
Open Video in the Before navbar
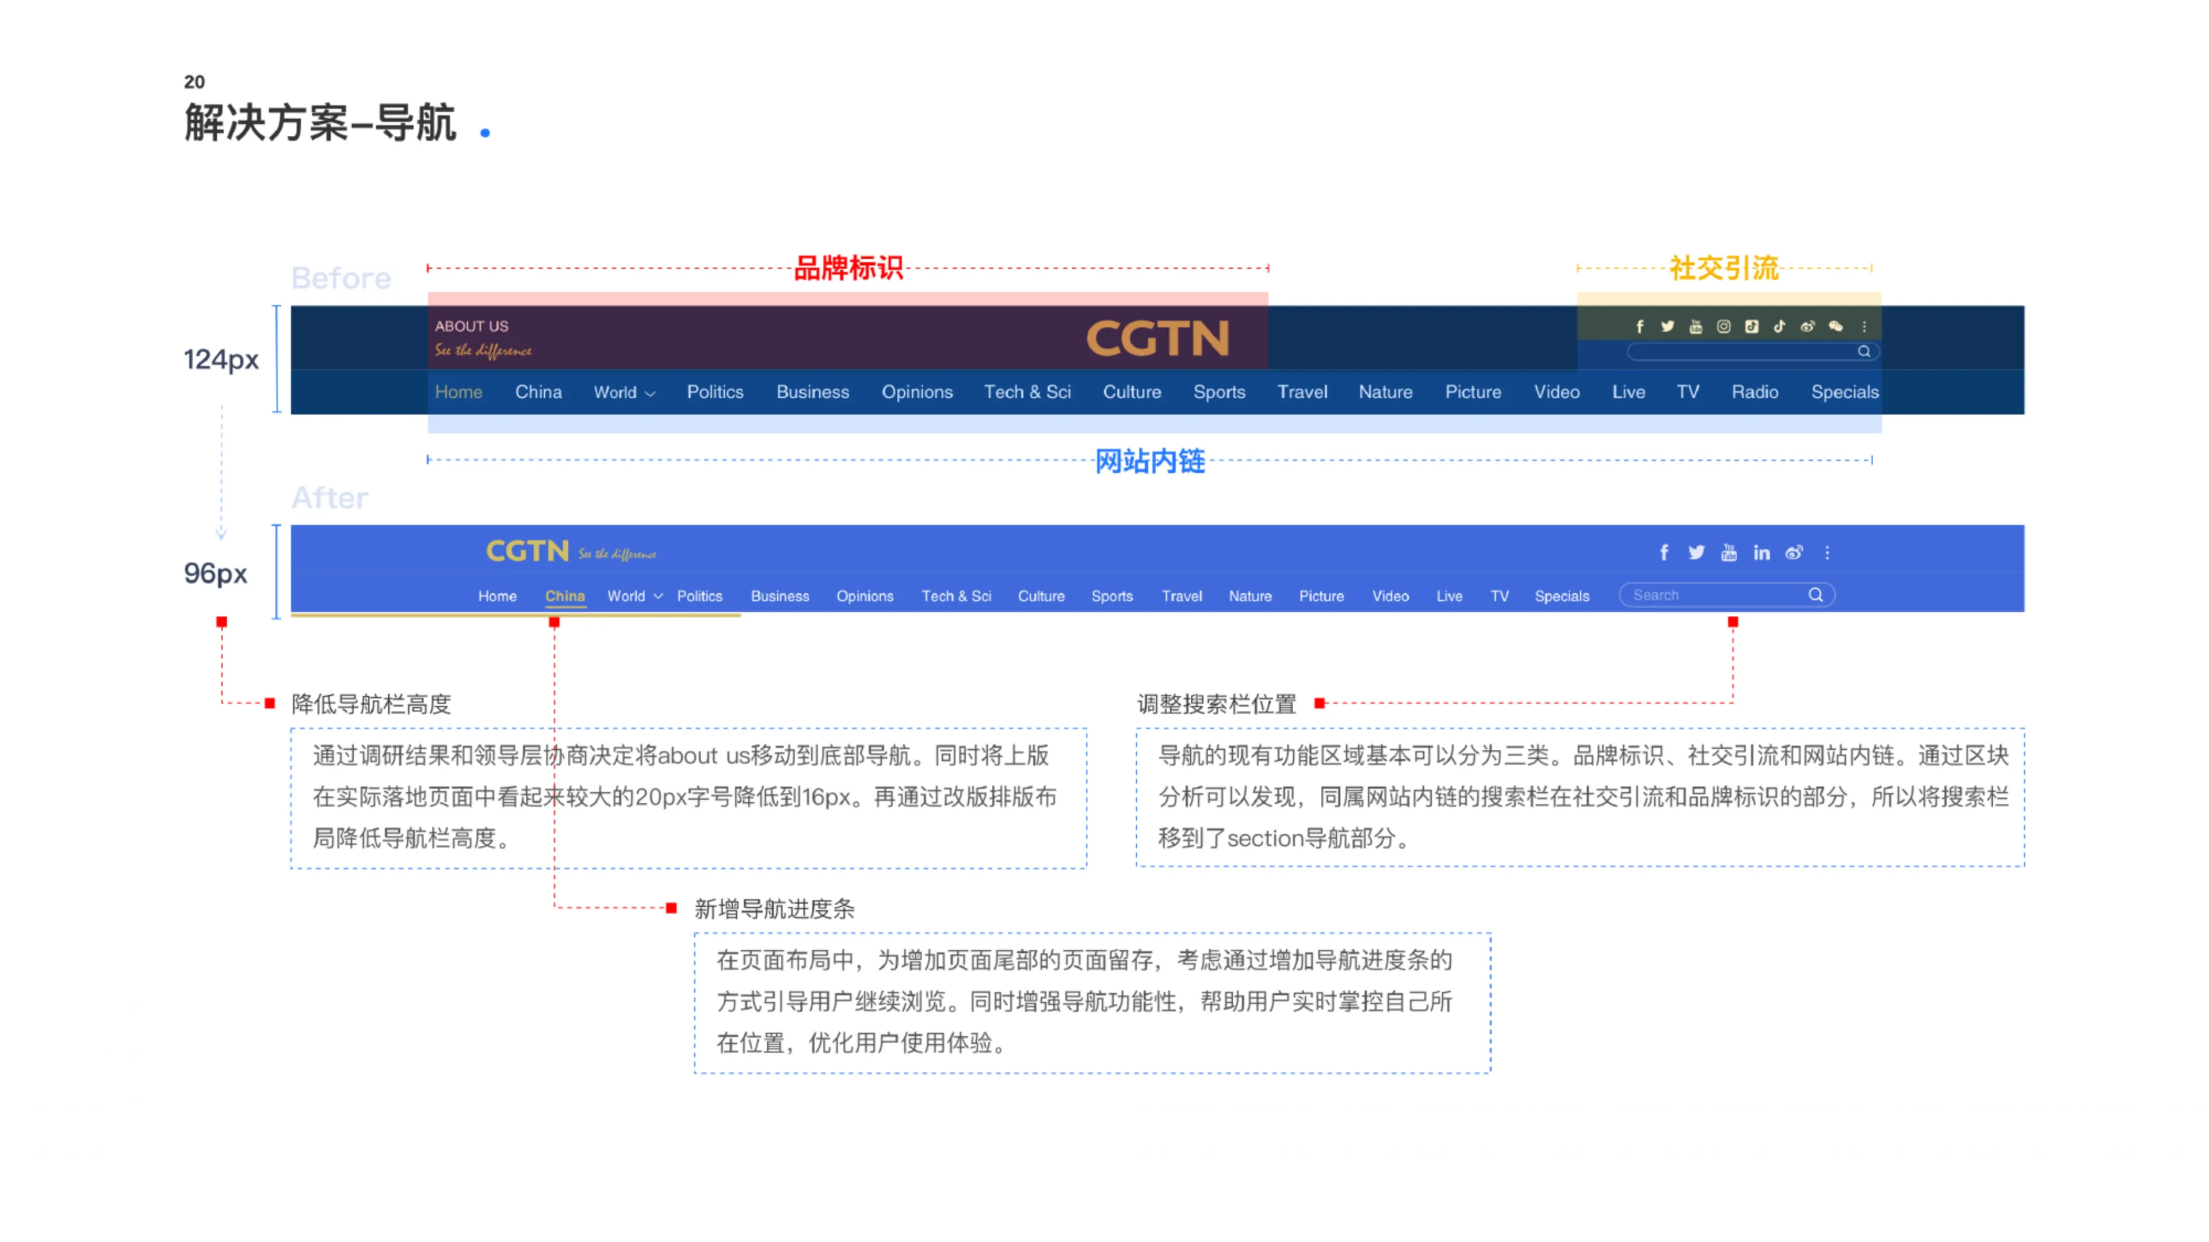[x=1557, y=392]
